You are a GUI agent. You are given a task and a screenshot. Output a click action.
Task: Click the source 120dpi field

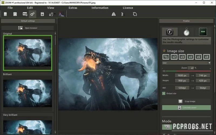tap(182, 88)
